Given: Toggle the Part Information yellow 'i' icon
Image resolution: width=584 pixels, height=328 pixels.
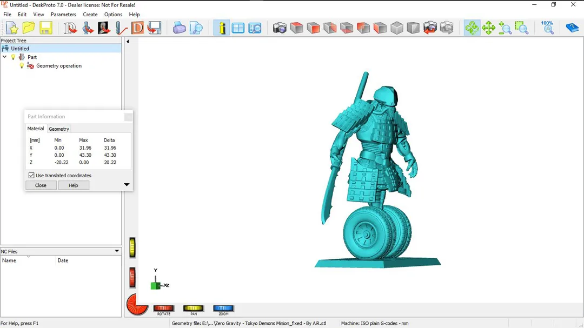Looking at the screenshot, I should (222, 28).
